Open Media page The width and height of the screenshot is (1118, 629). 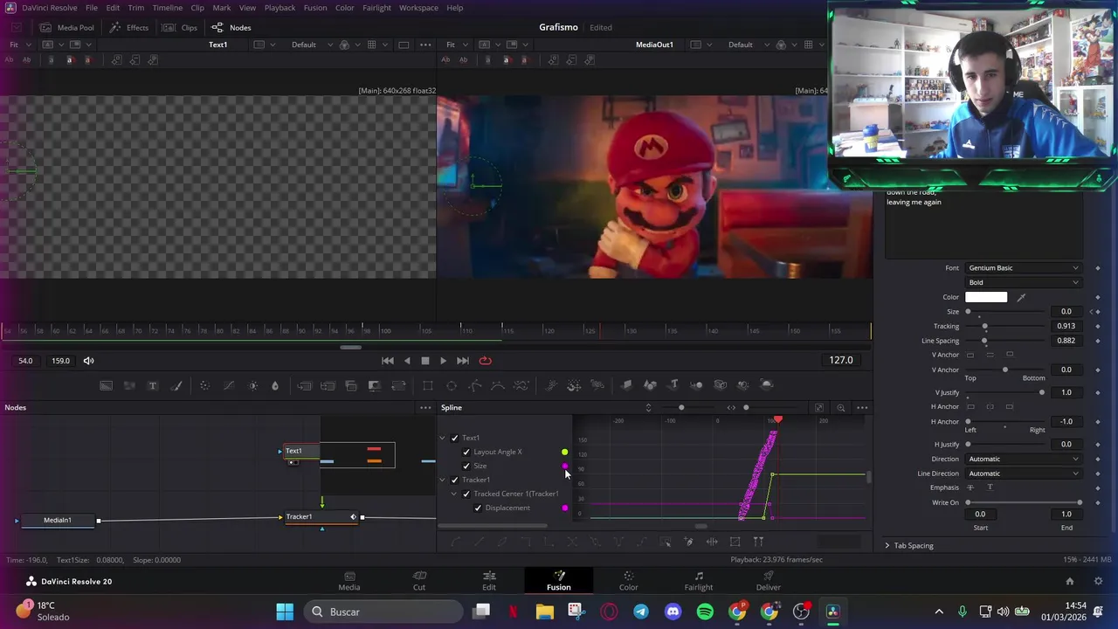[x=349, y=581]
